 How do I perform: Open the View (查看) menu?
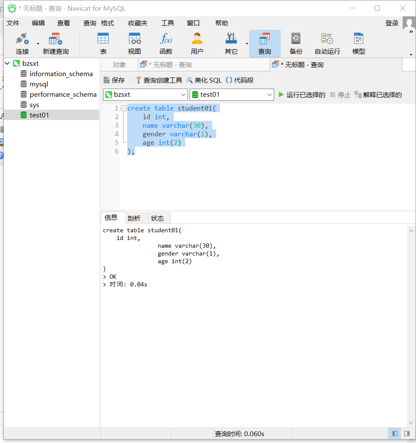click(64, 23)
